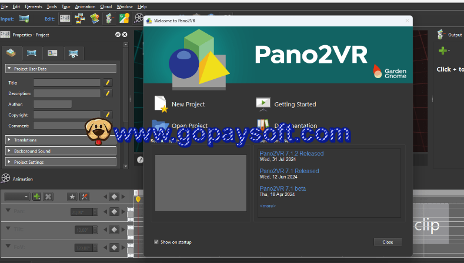Click the pencil icon beside Title
The image size is (464, 263).
pos(108,82)
